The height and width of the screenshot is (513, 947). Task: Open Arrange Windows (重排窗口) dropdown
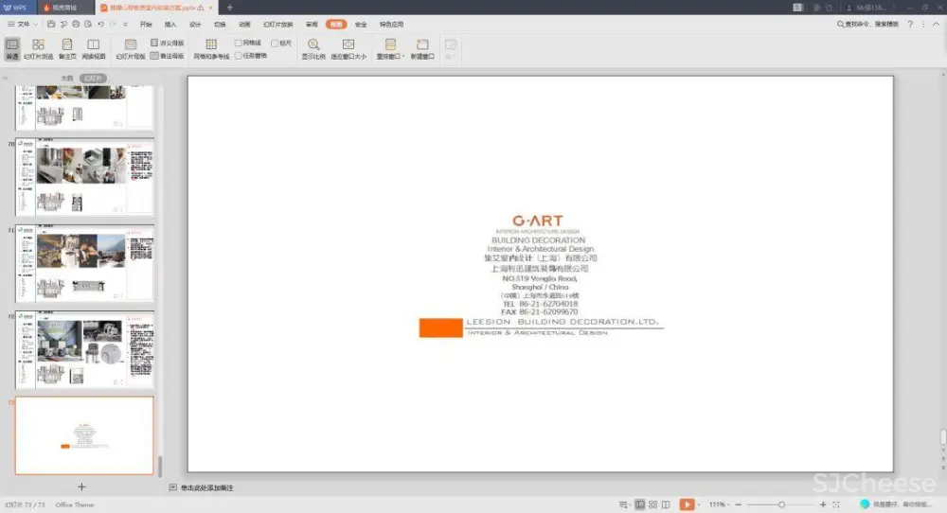tap(390, 47)
